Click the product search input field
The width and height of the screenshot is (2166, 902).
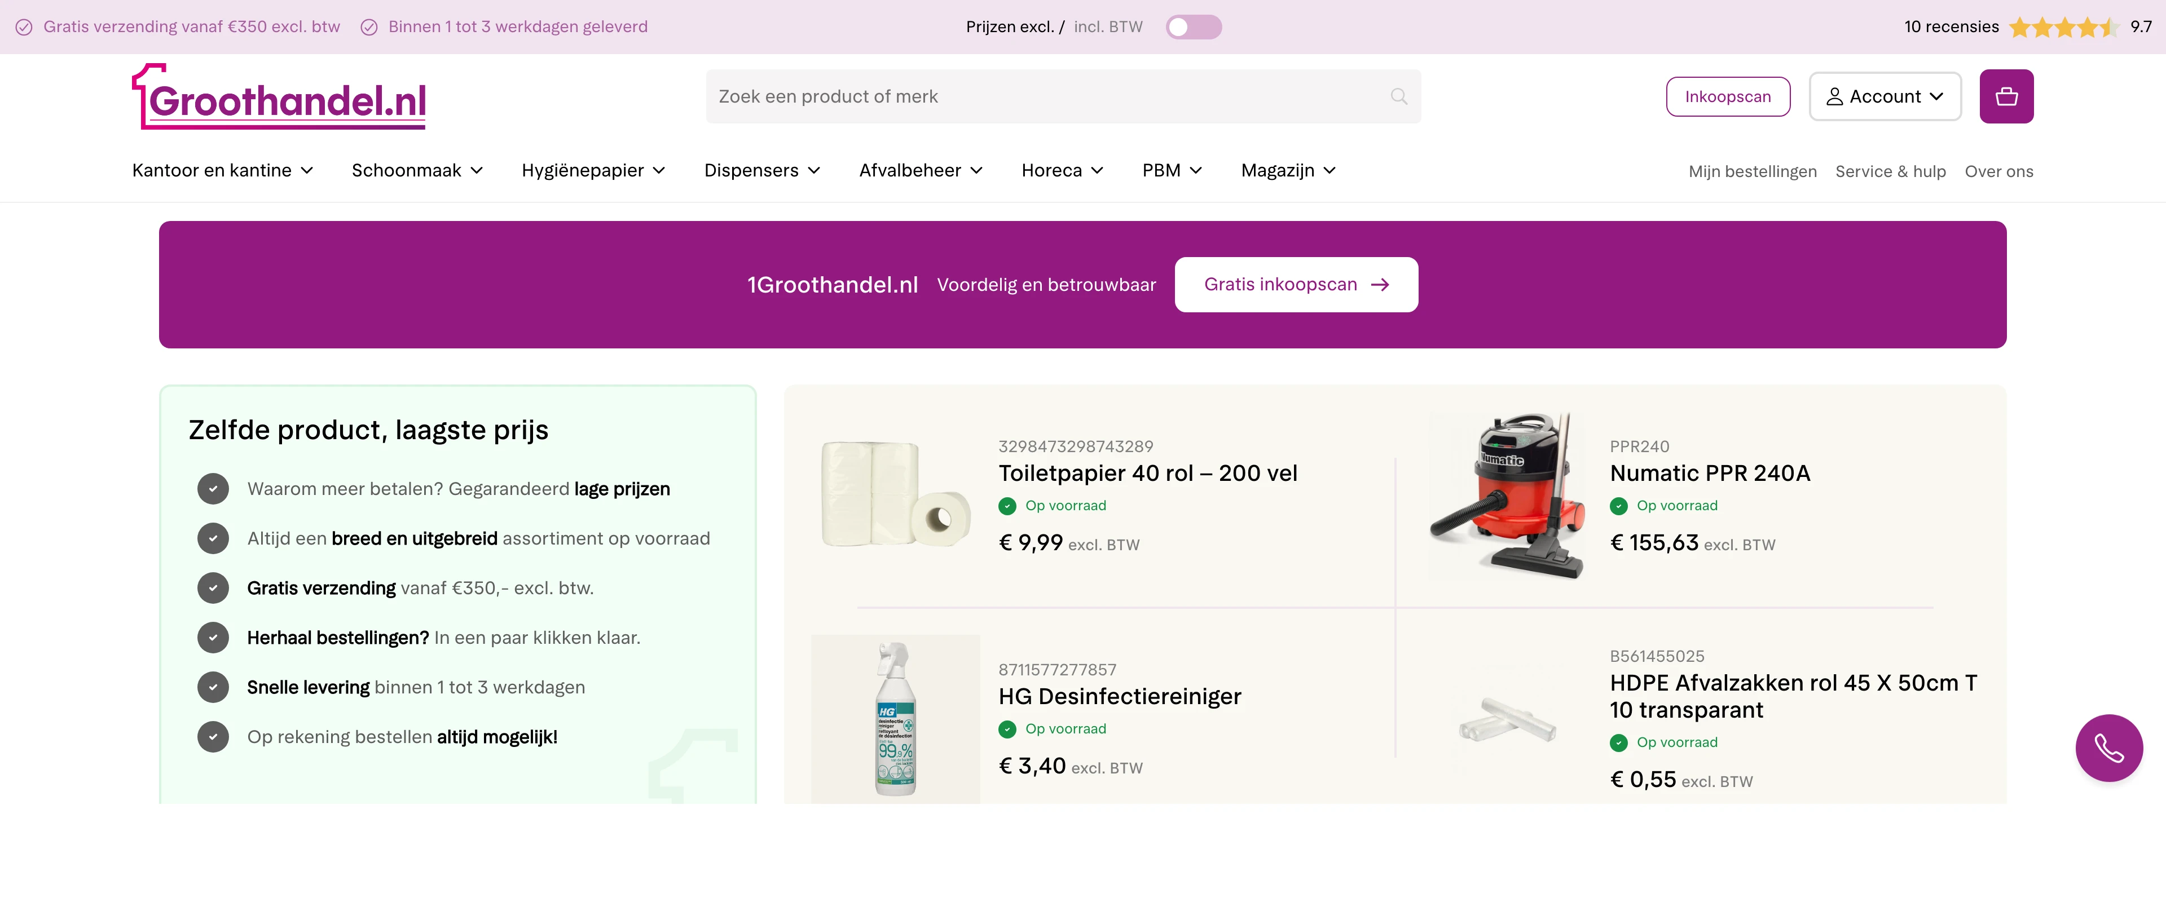tap(1009, 96)
